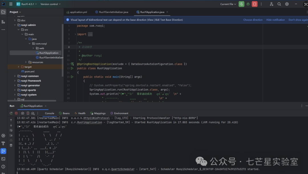
Task: Open Project tool window folder icon
Action: tap(3, 12)
